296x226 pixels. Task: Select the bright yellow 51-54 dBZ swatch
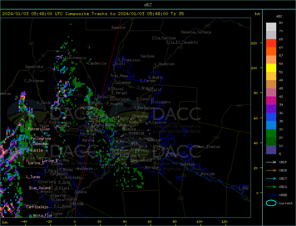pyautogui.click(x=271, y=68)
